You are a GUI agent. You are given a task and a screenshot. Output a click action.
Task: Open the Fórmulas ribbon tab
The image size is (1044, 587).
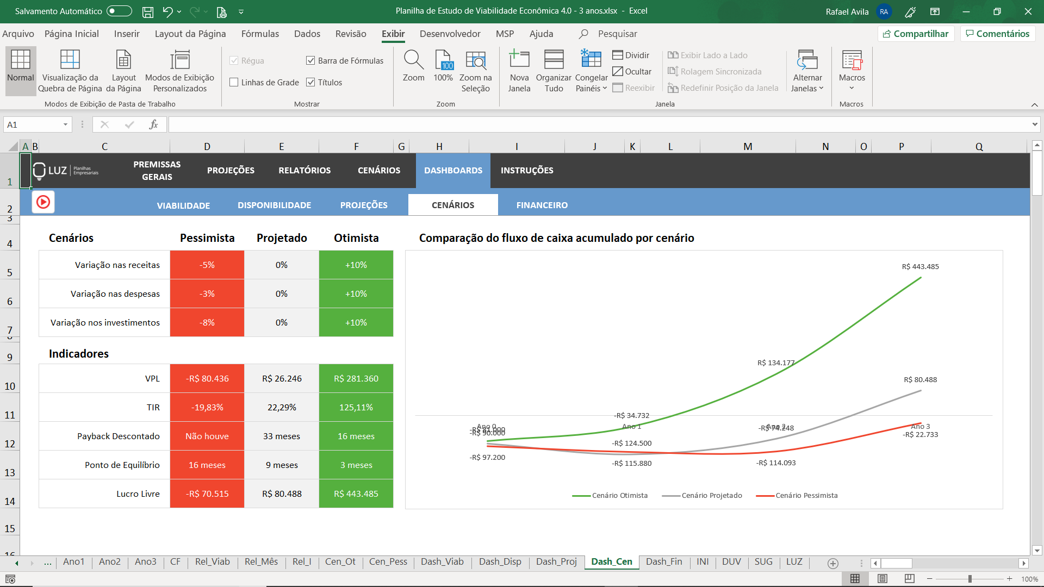(x=260, y=34)
